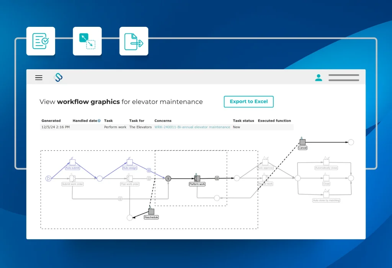Click the Automatically close node
The width and height of the screenshot is (392, 268).
pyautogui.click(x=326, y=162)
